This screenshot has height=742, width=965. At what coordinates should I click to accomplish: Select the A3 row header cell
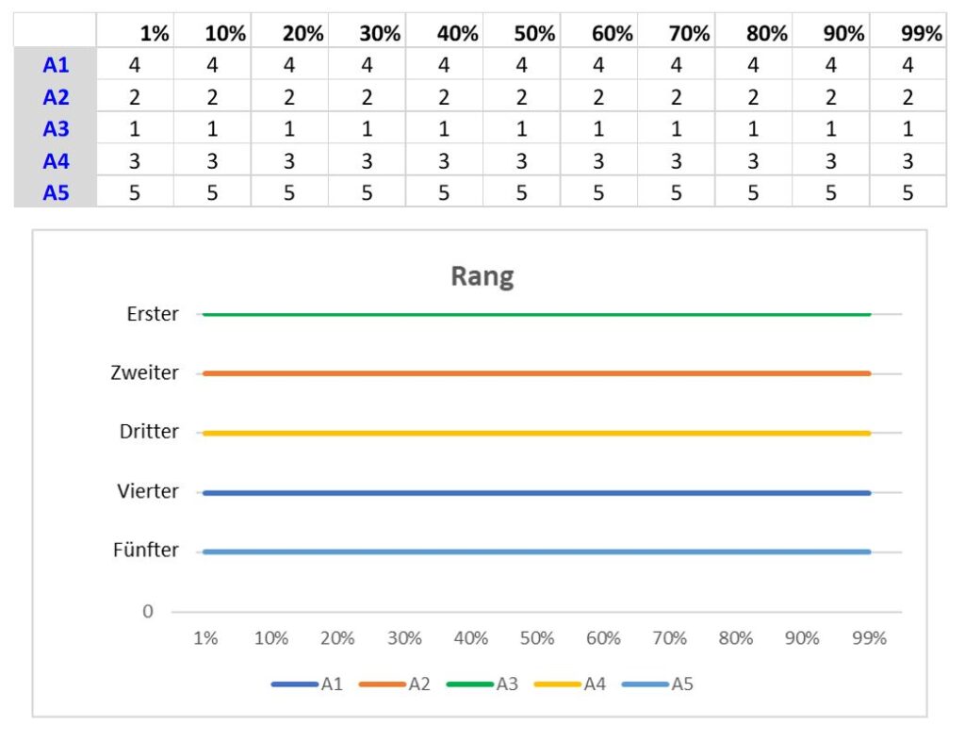coord(56,128)
